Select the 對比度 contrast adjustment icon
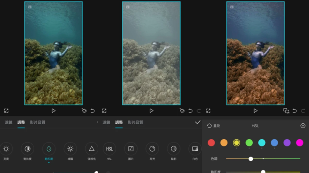This screenshot has width=309, height=173. pos(27,149)
